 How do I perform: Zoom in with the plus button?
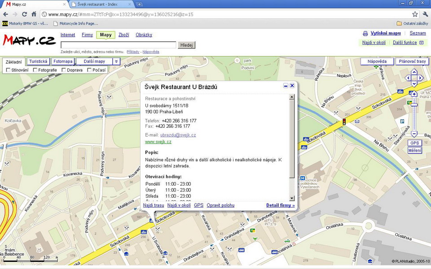click(414, 94)
